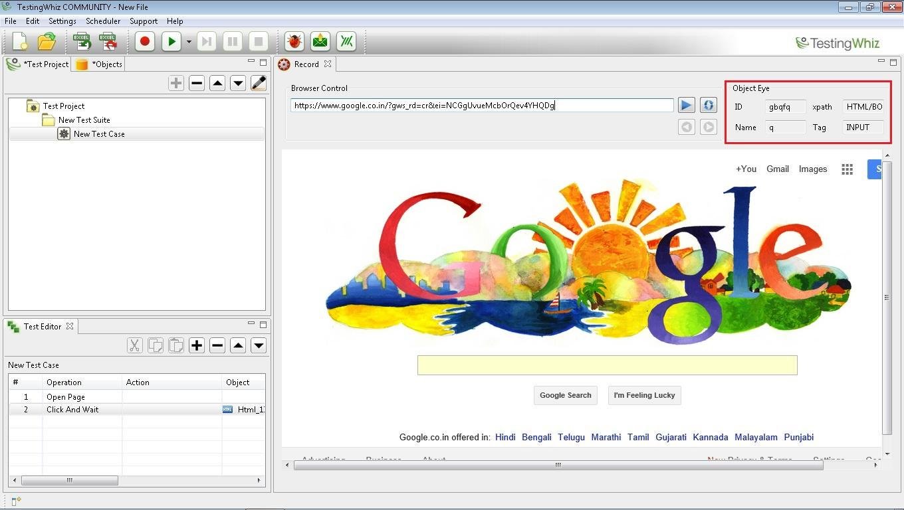Select the New Test Case tree item
The height and width of the screenshot is (510, 904).
(x=100, y=133)
